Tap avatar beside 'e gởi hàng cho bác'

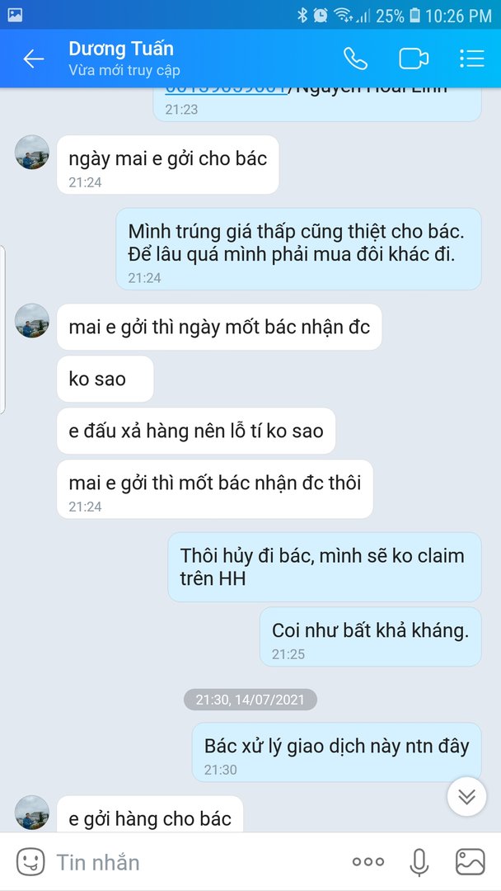coord(32,813)
